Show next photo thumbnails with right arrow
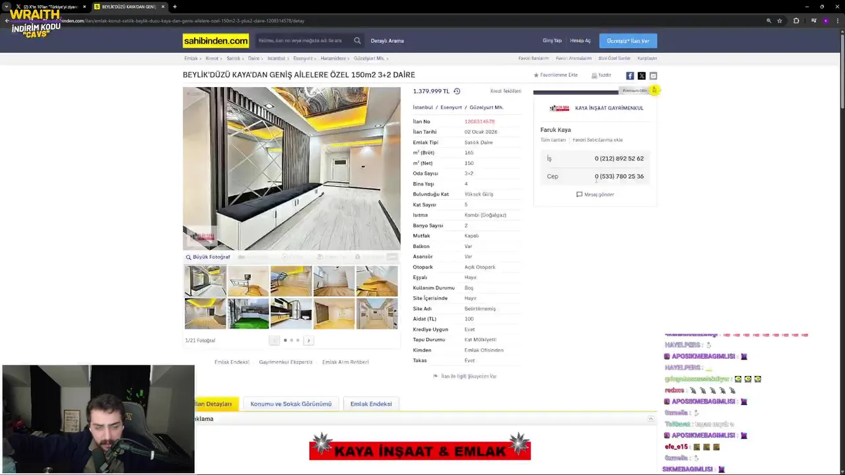Viewport: 845px width, 475px height. coord(308,340)
